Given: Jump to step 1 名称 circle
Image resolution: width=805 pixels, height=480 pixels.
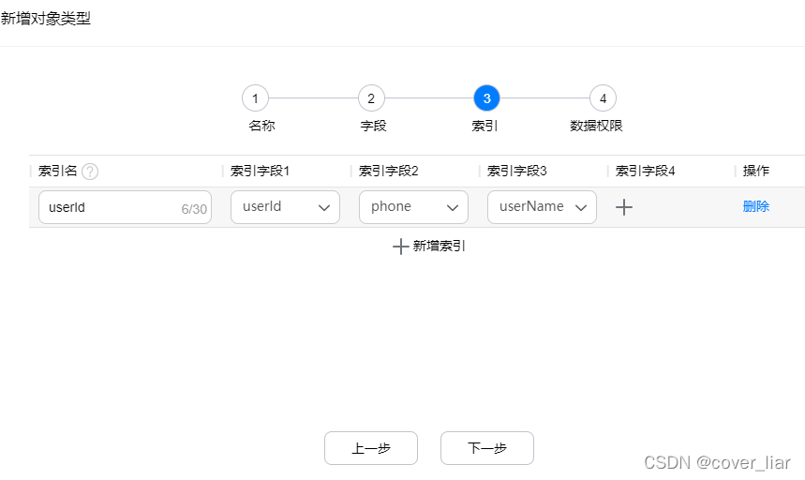Looking at the screenshot, I should coord(255,98).
